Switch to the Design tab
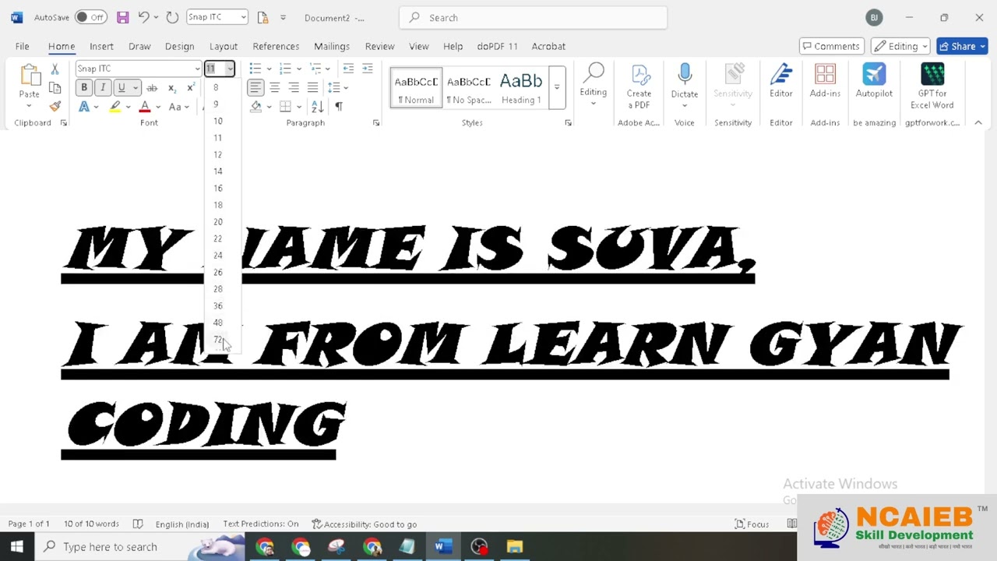Viewport: 997px width, 561px height. click(x=179, y=46)
